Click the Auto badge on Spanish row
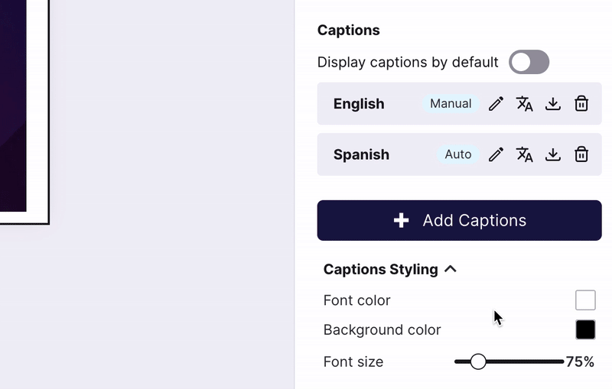This screenshot has height=389, width=612. coord(457,154)
